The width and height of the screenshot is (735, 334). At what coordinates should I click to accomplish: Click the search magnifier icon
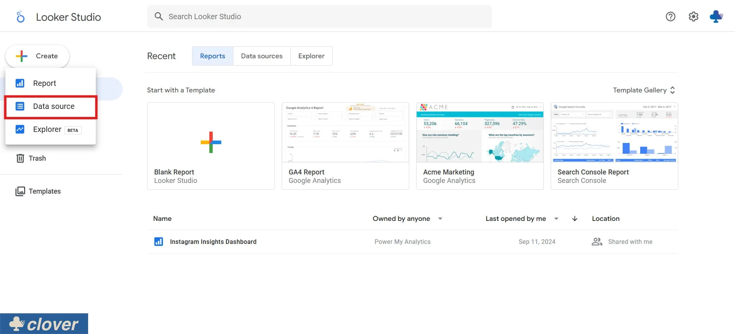(x=159, y=16)
